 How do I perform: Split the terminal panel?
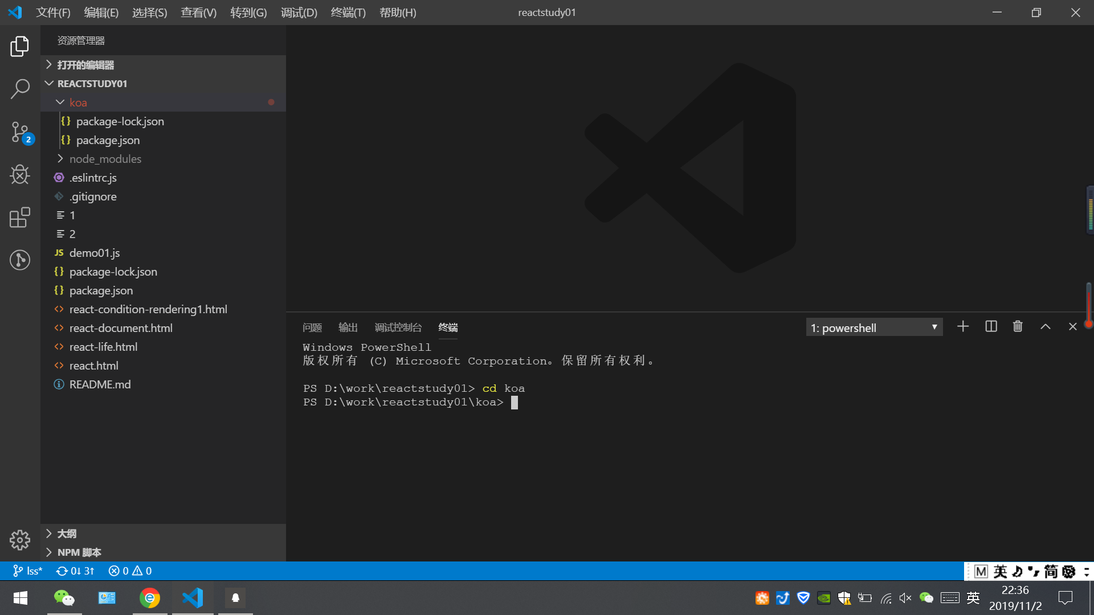[x=991, y=326]
